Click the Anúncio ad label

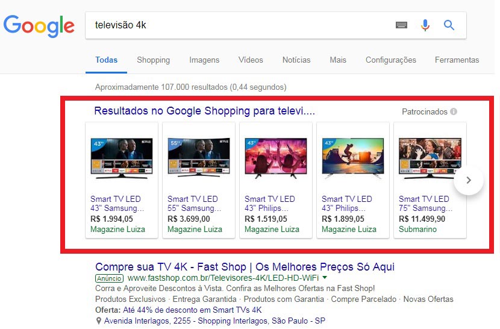[109, 278]
